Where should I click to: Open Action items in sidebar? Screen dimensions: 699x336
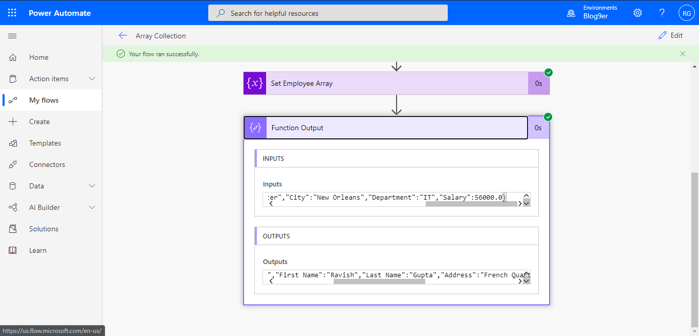(x=51, y=79)
